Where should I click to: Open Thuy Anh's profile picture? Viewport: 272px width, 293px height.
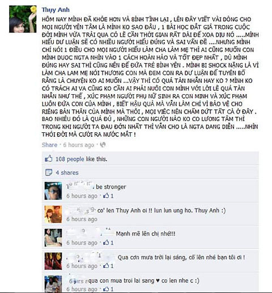[x=23, y=19]
